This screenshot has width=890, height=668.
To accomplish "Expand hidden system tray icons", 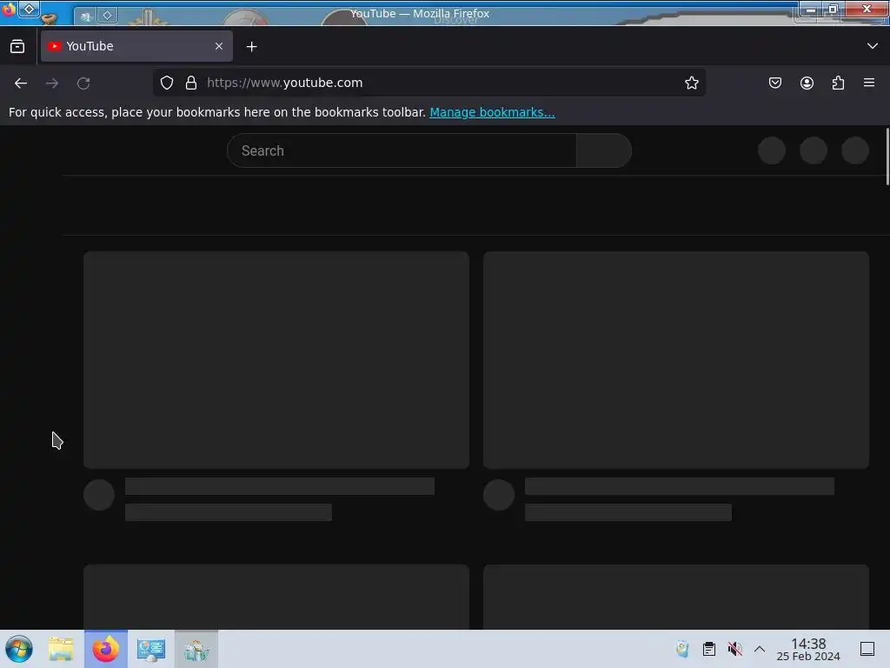I will tap(760, 649).
